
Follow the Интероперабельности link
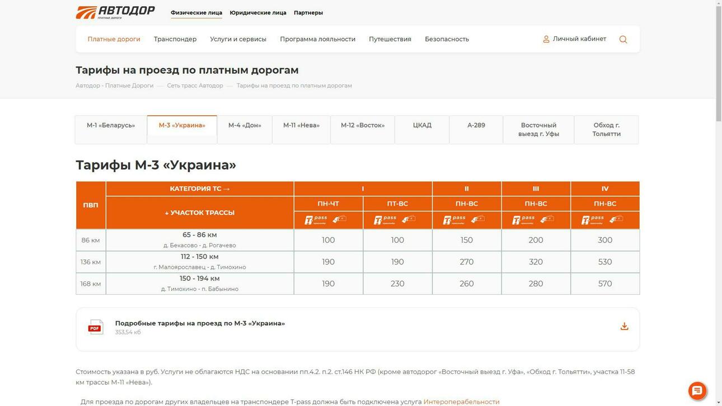[x=462, y=402]
